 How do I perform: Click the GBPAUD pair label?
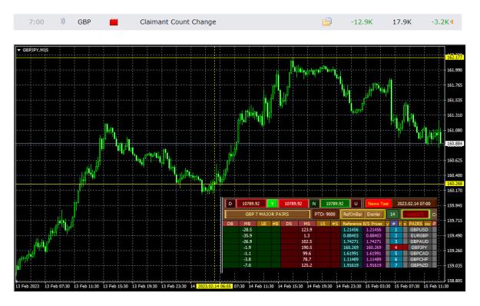click(419, 241)
